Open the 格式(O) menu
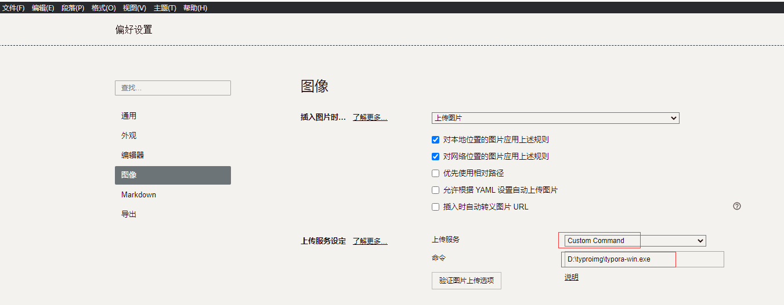The width and height of the screenshot is (784, 305). (103, 8)
